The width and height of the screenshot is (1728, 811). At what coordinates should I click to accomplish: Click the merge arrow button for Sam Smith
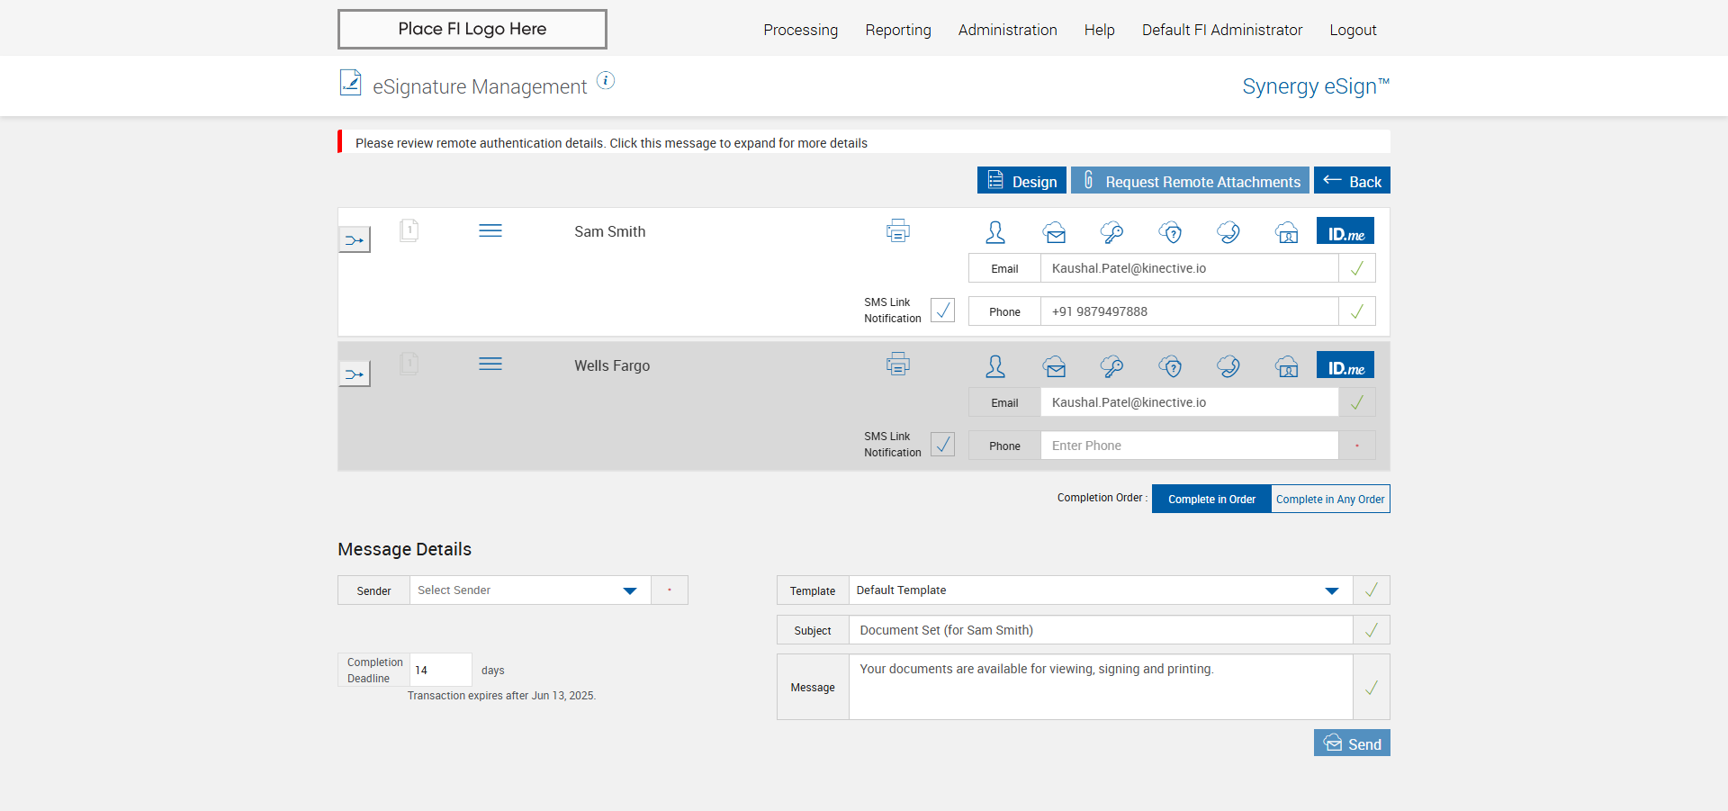click(355, 240)
